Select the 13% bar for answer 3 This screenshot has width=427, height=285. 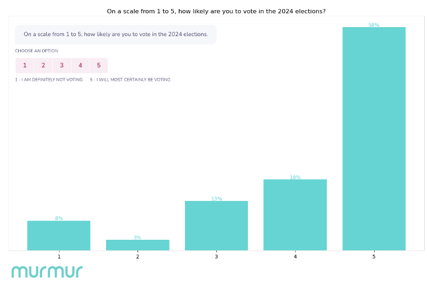click(x=216, y=225)
